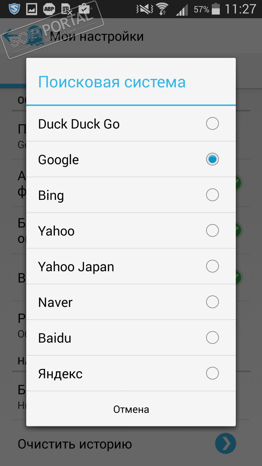Choose the Google radio option

tap(213, 159)
